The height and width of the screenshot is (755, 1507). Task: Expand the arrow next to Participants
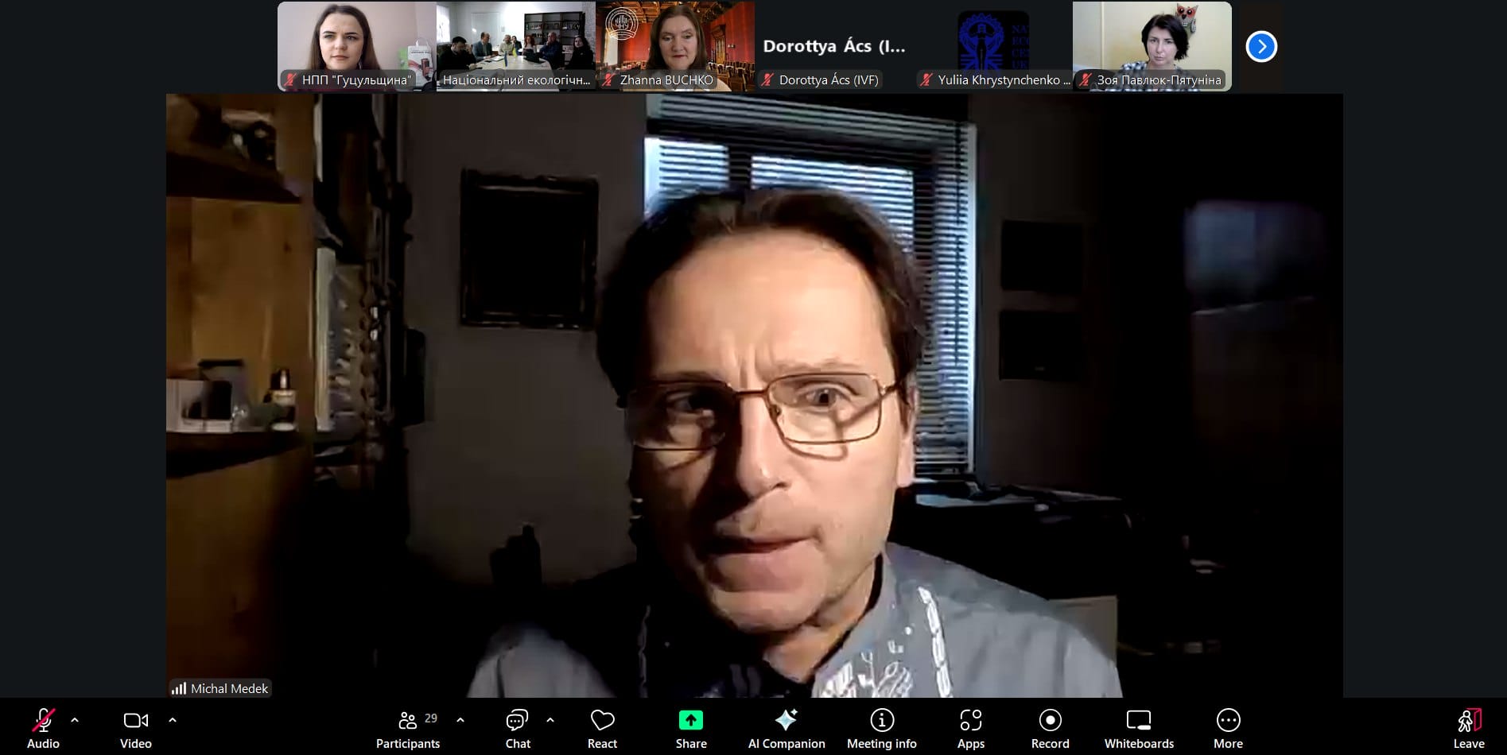click(460, 720)
